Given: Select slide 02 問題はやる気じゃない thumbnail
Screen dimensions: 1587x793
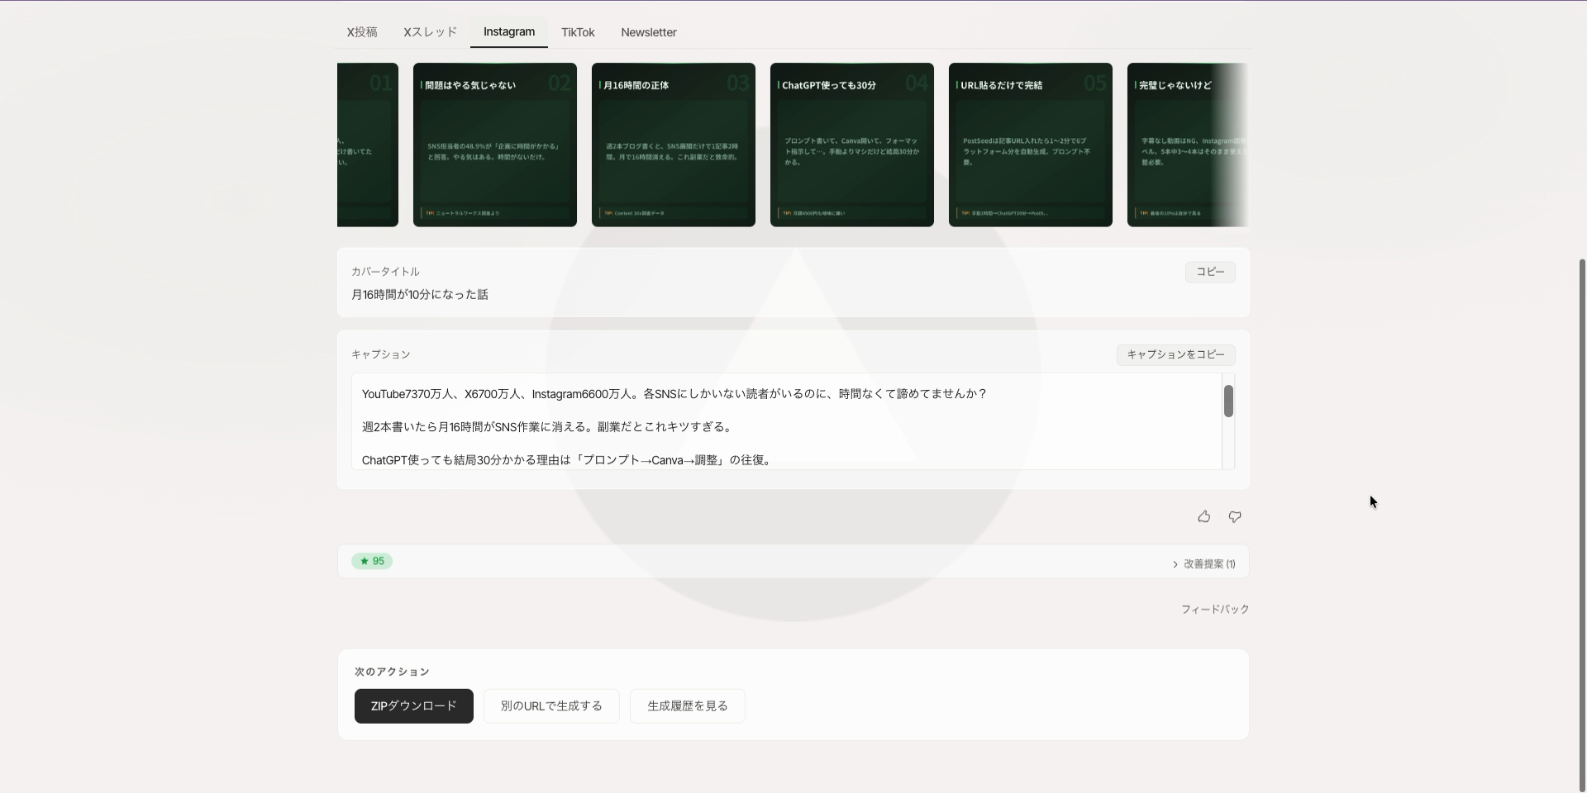Looking at the screenshot, I should pyautogui.click(x=495, y=145).
